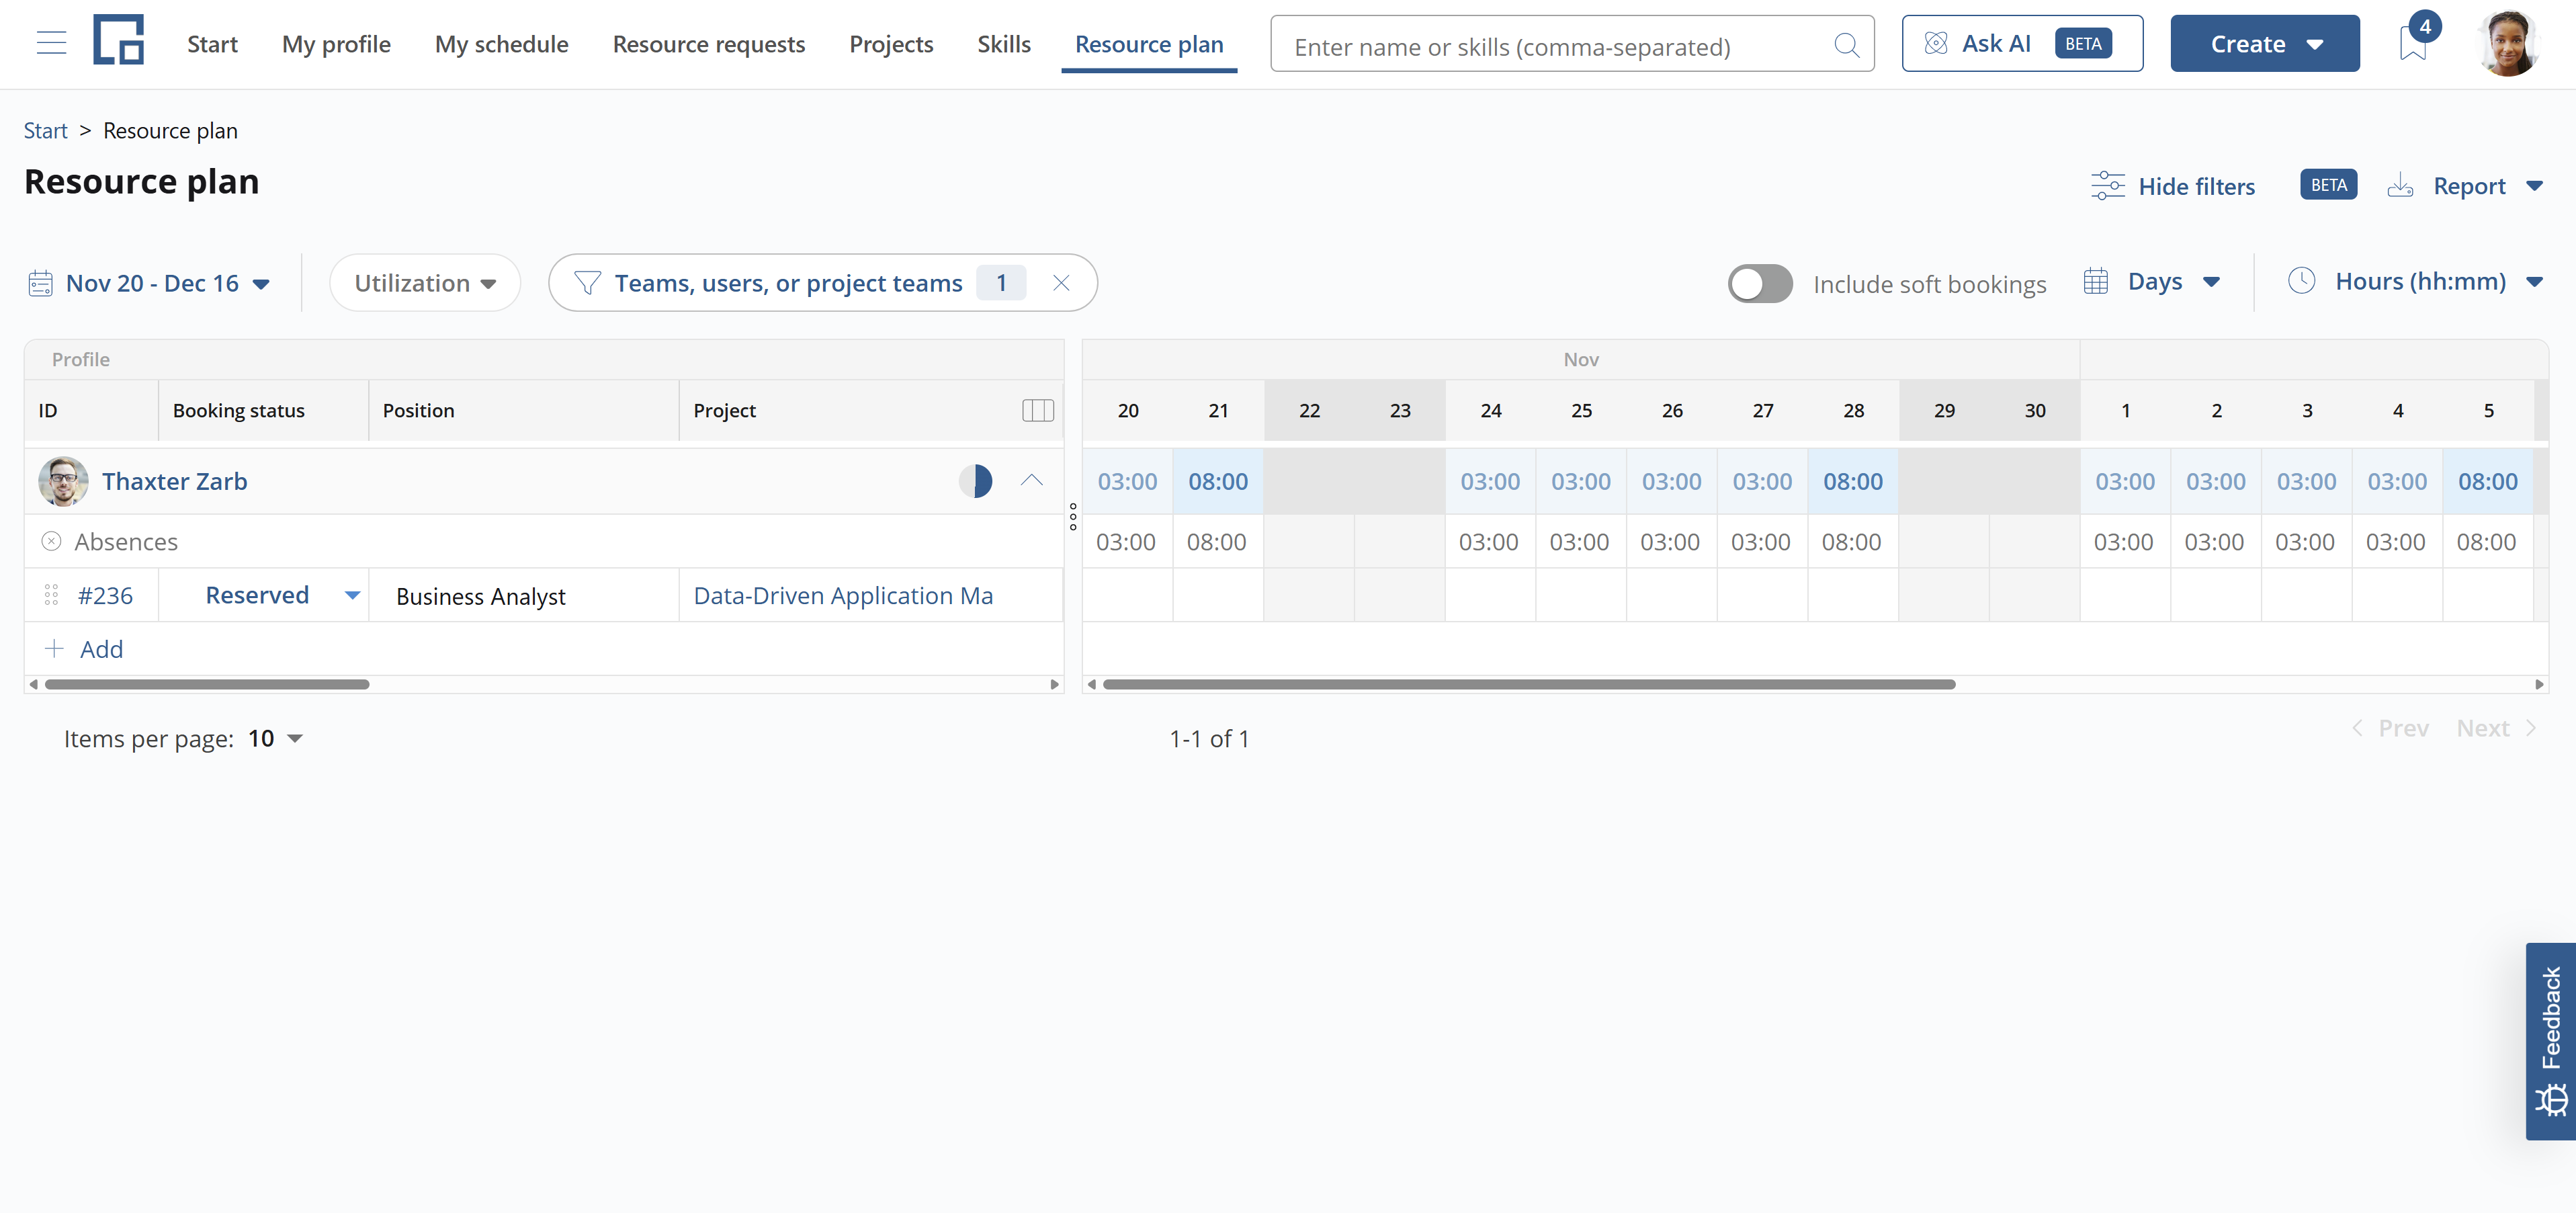This screenshot has height=1213, width=2576.
Task: Open the Projects tab
Action: (891, 44)
